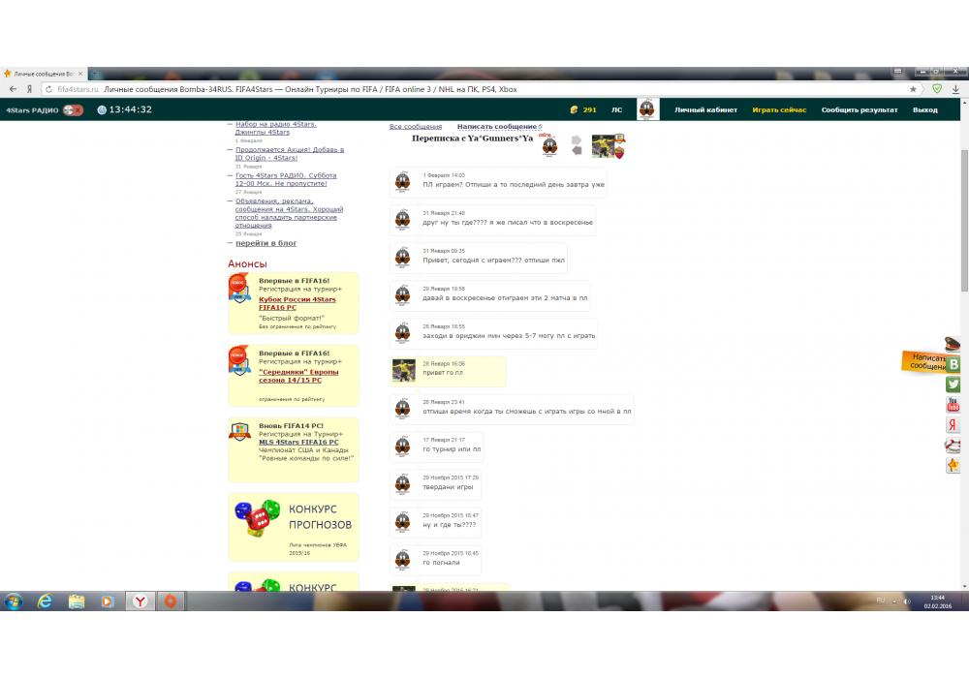Viewport: 969px width, 678px height.
Task: Click avatar of message 'отпиши время когда ты сможешь'
Action: click(402, 409)
